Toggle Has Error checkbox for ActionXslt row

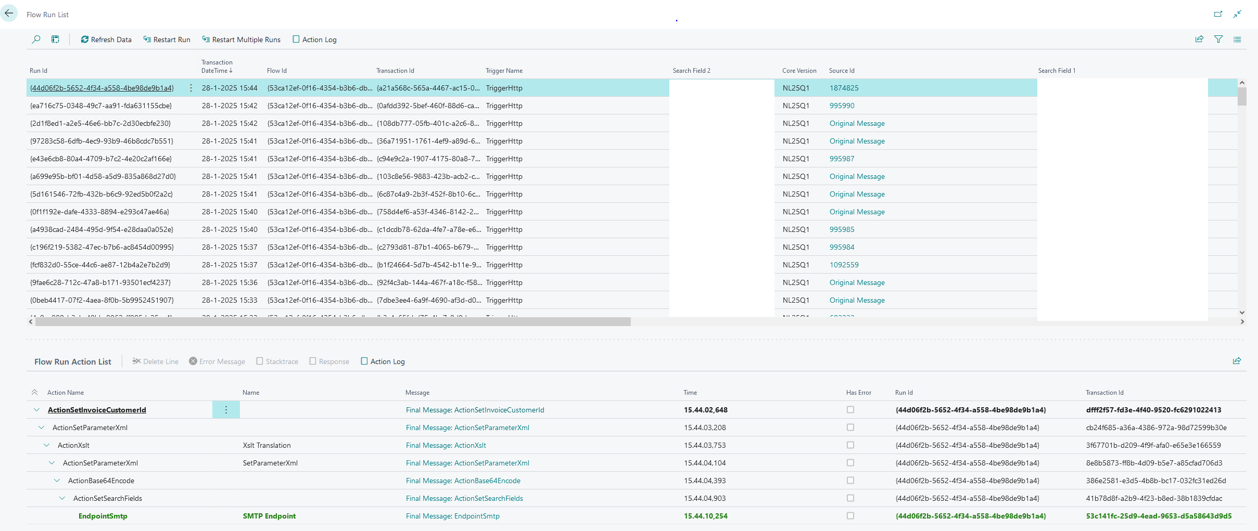(x=850, y=445)
